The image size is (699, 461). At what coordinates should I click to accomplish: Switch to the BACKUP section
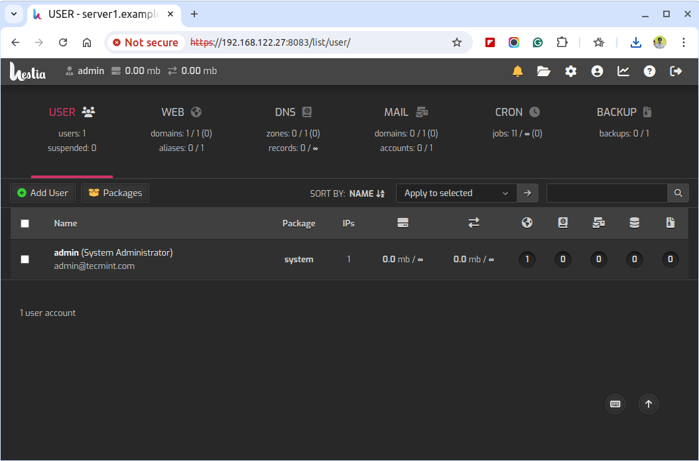click(623, 112)
